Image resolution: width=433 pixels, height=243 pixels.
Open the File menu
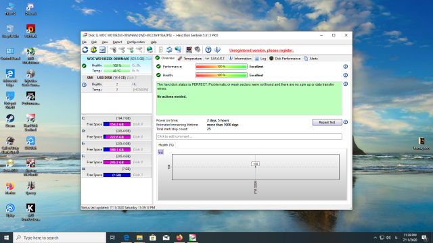click(84, 42)
